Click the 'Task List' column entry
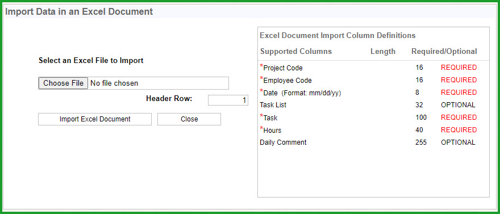Image resolution: width=500 pixels, height=214 pixels. 273,105
